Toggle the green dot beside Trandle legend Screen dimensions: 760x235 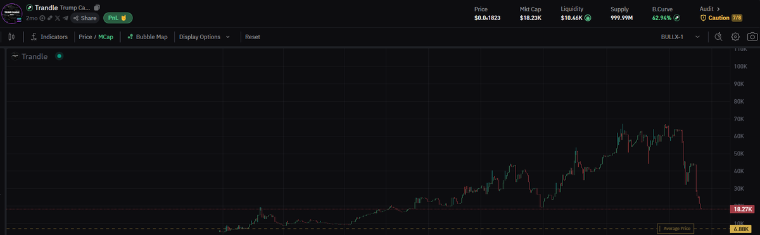tap(59, 56)
